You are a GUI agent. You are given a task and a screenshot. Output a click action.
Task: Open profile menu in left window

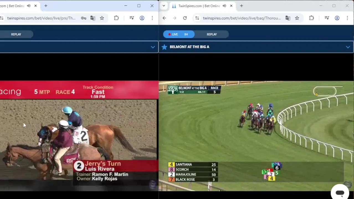pos(142,18)
